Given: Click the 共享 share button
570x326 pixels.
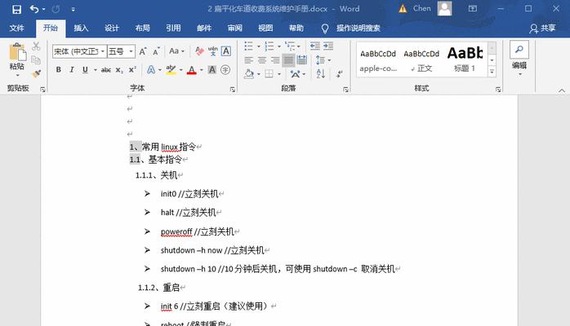Looking at the screenshot, I should tap(542, 29).
